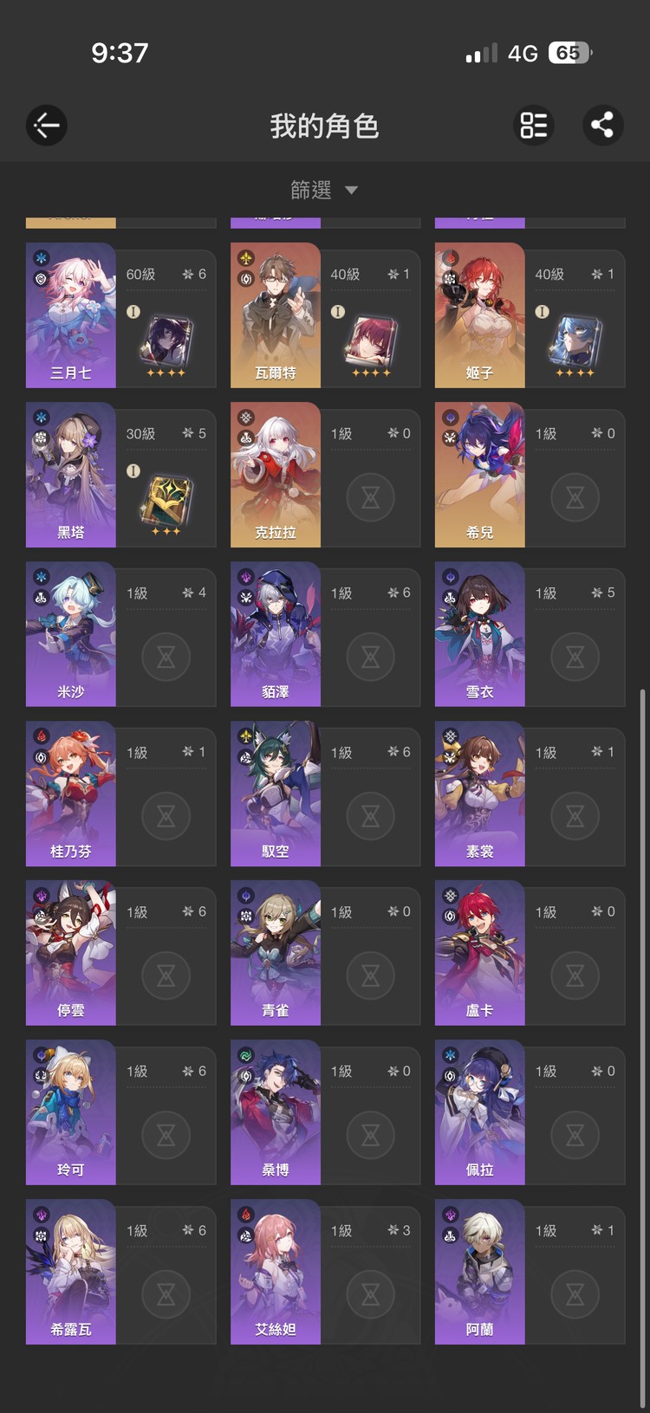
Task: Tap empty light cone slot for 克拉拉
Action: [x=371, y=497]
